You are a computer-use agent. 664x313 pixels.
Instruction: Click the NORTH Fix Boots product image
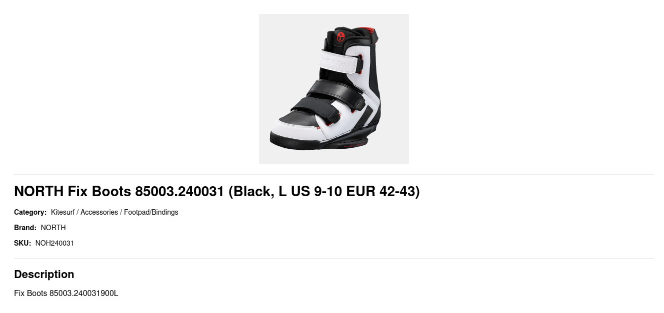pos(333,89)
